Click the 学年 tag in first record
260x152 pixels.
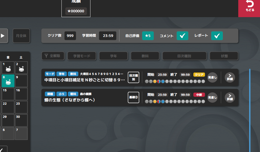tap(61, 74)
